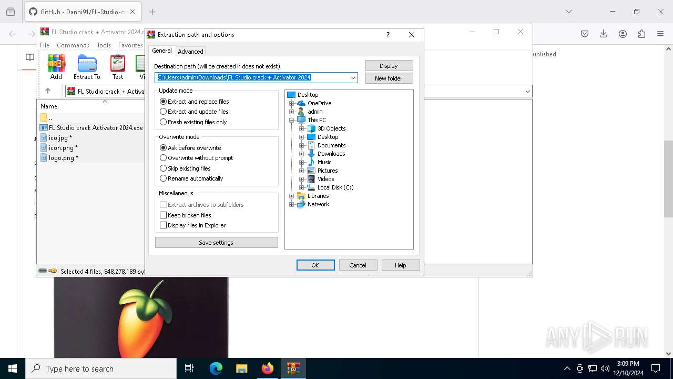This screenshot has height=379, width=673.
Task: Expand Network node in tree
Action: point(292,204)
